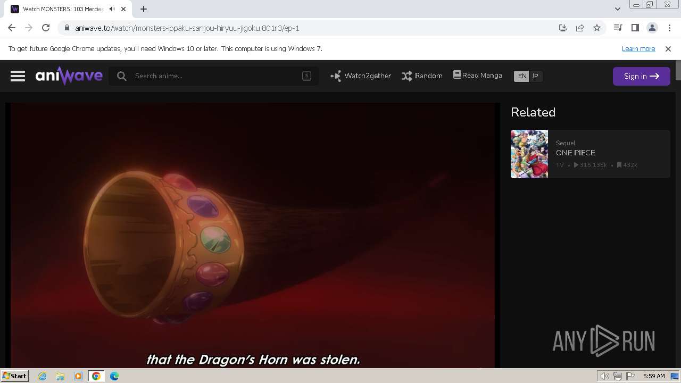Open the Windows Start menu

pos(14,376)
